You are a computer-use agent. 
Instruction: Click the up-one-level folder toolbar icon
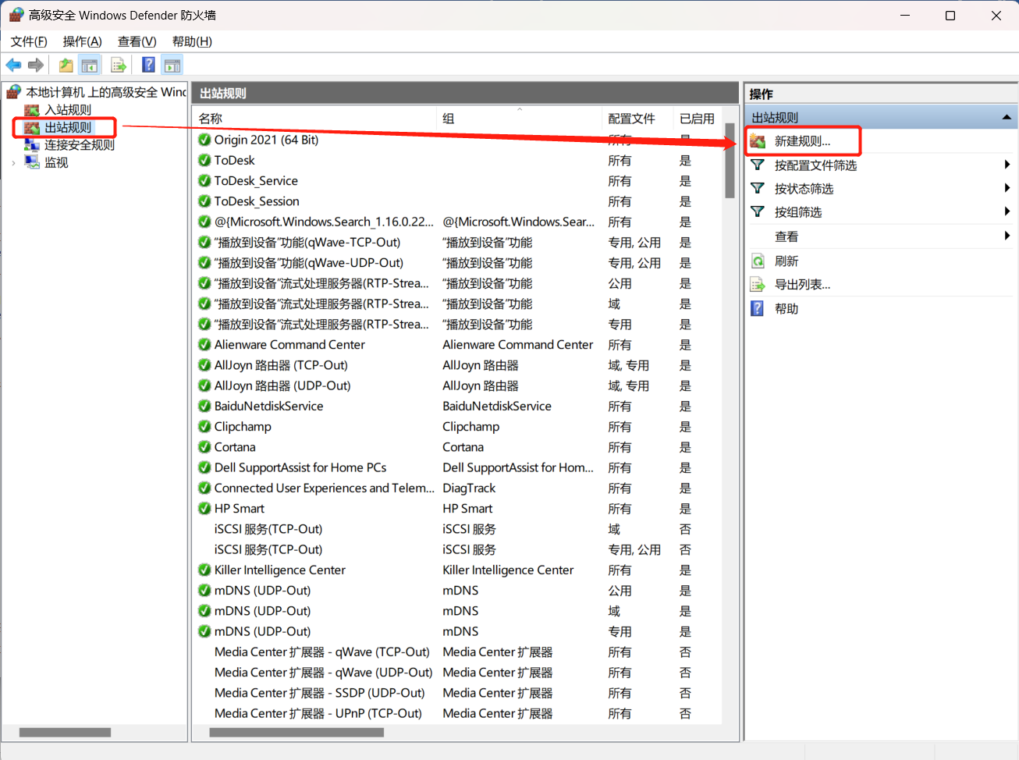(66, 66)
